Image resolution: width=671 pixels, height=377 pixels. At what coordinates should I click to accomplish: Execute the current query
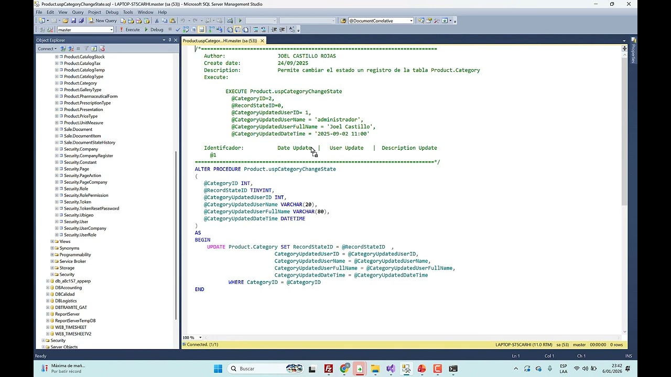pos(129,30)
